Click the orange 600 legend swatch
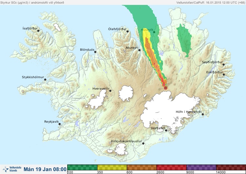246x174 pixels. tap(142, 167)
